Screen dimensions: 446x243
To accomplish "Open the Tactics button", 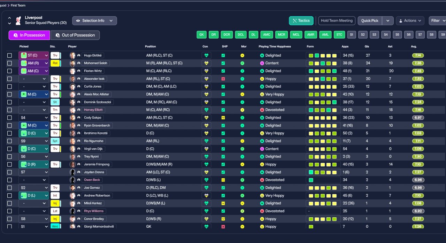I will pyautogui.click(x=301, y=21).
